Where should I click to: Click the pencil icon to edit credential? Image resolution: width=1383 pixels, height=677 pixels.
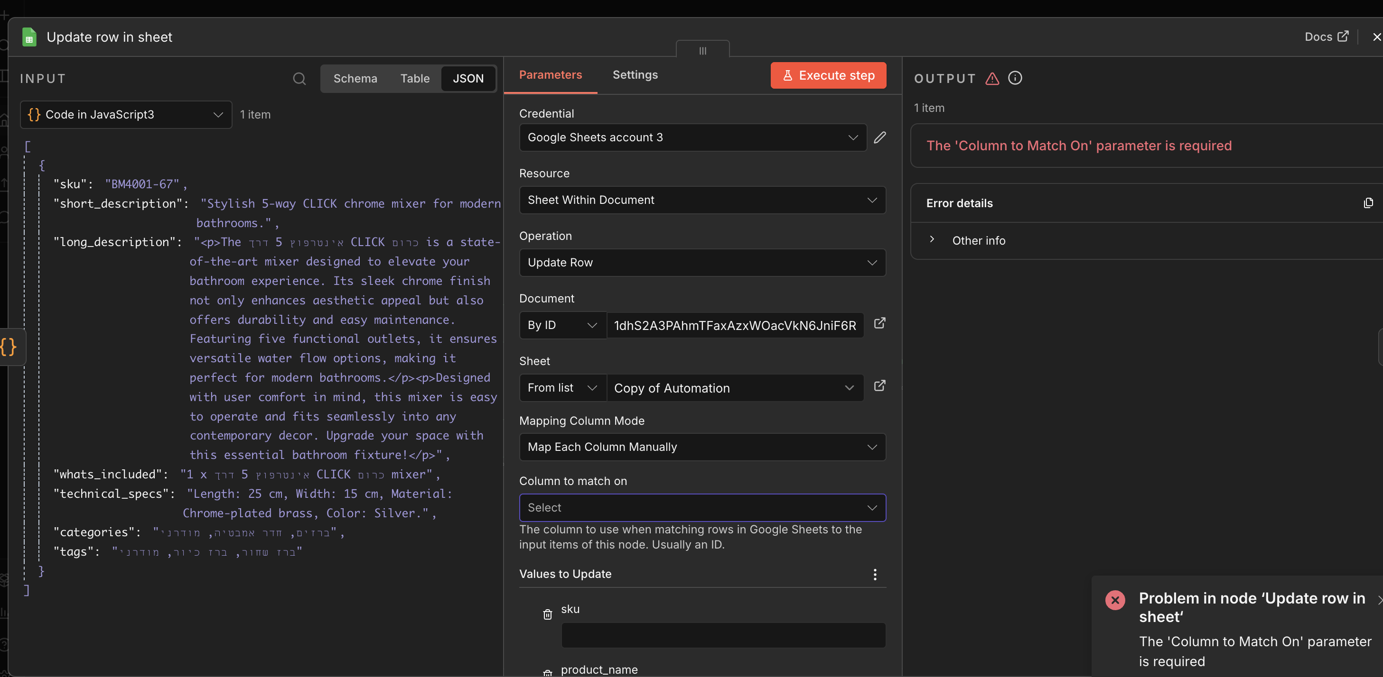click(x=879, y=137)
